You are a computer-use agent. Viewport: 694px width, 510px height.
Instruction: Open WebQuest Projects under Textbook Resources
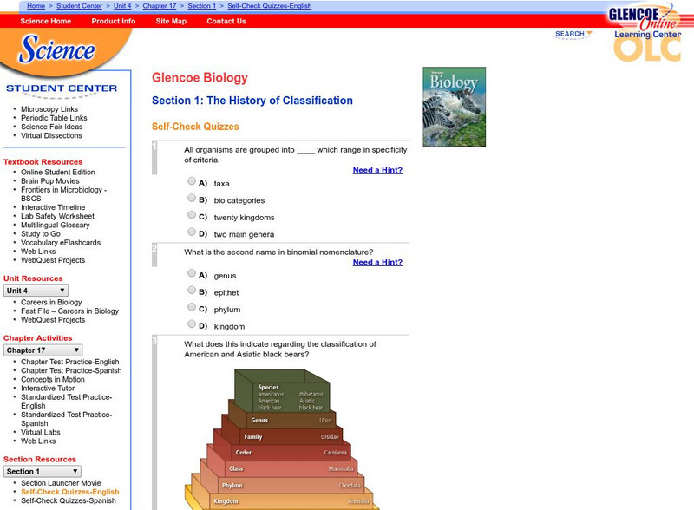point(53,260)
